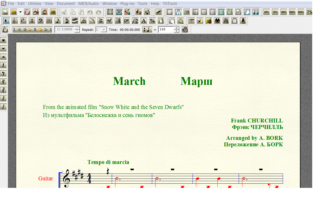Open the Utilities menu
332x212 pixels.
[x=35, y=4]
